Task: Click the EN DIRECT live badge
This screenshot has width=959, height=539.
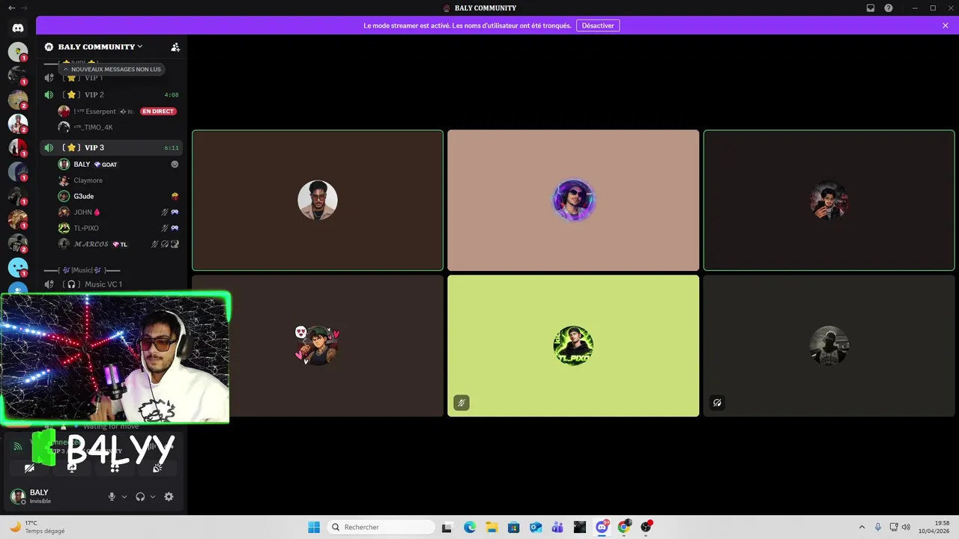Action: click(158, 112)
